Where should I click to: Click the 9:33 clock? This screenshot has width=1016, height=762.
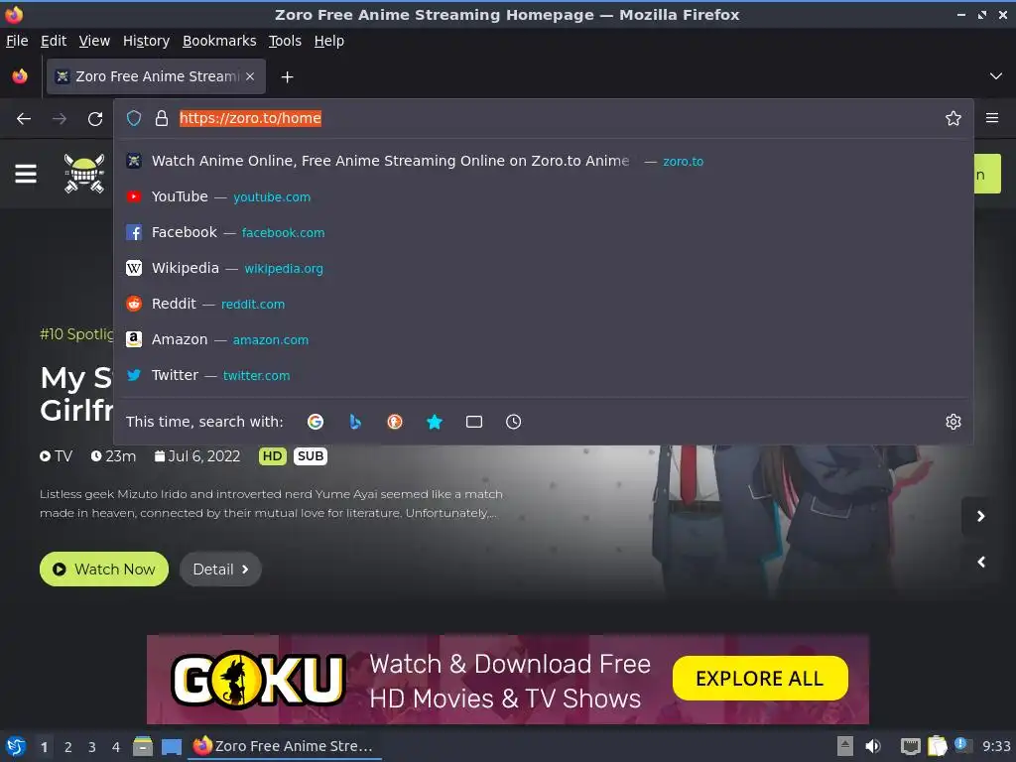[996, 746]
